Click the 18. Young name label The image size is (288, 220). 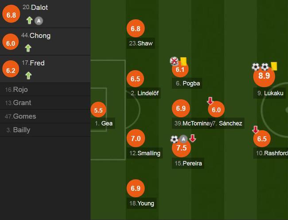tap(142, 203)
